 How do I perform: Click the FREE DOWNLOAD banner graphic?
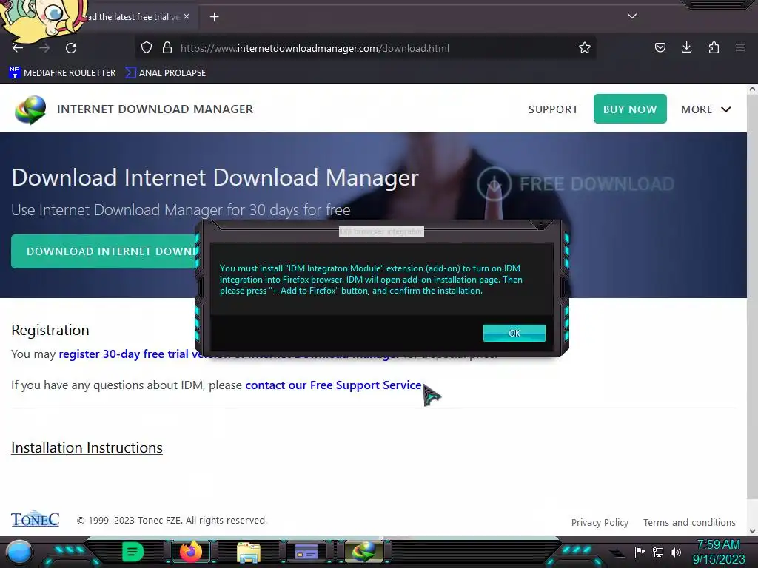pos(575,183)
